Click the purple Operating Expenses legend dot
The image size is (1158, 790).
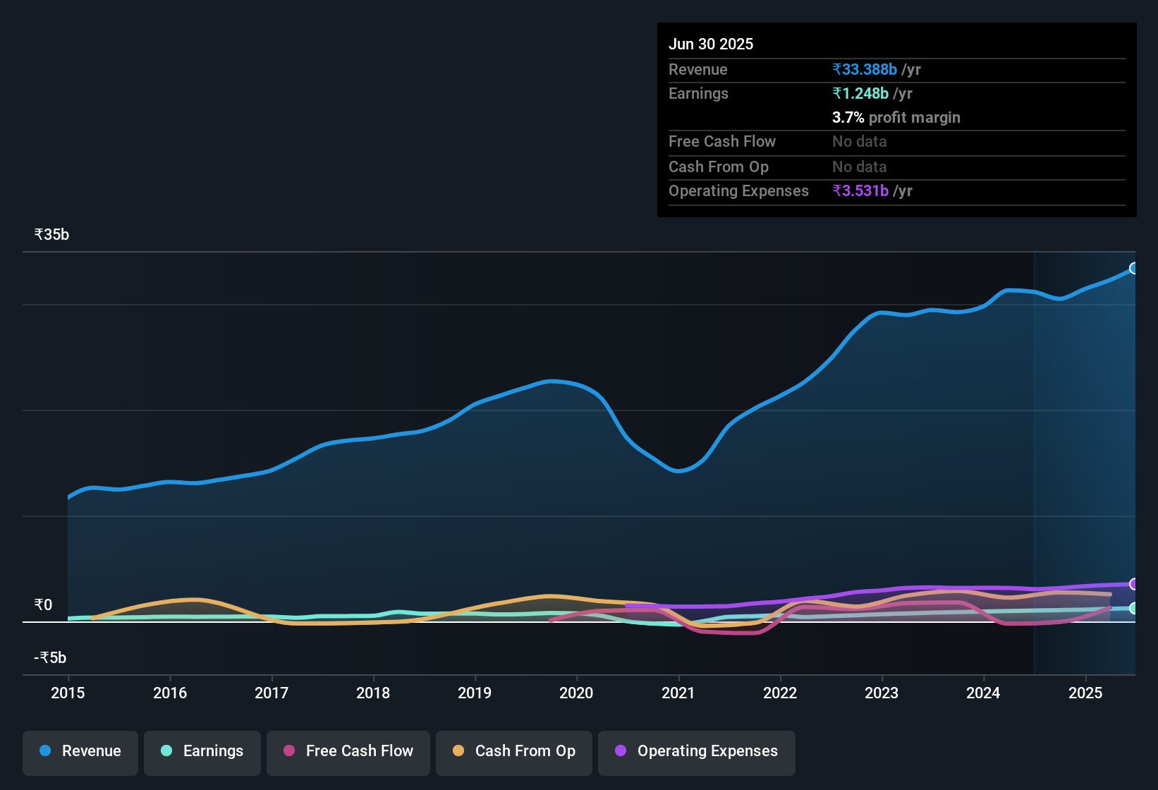620,751
